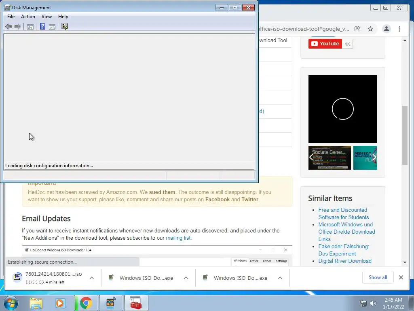Image resolution: width=414 pixels, height=311 pixels.
Task: Open Microsoft Windows und Office Direkte Download link
Action: (346, 232)
